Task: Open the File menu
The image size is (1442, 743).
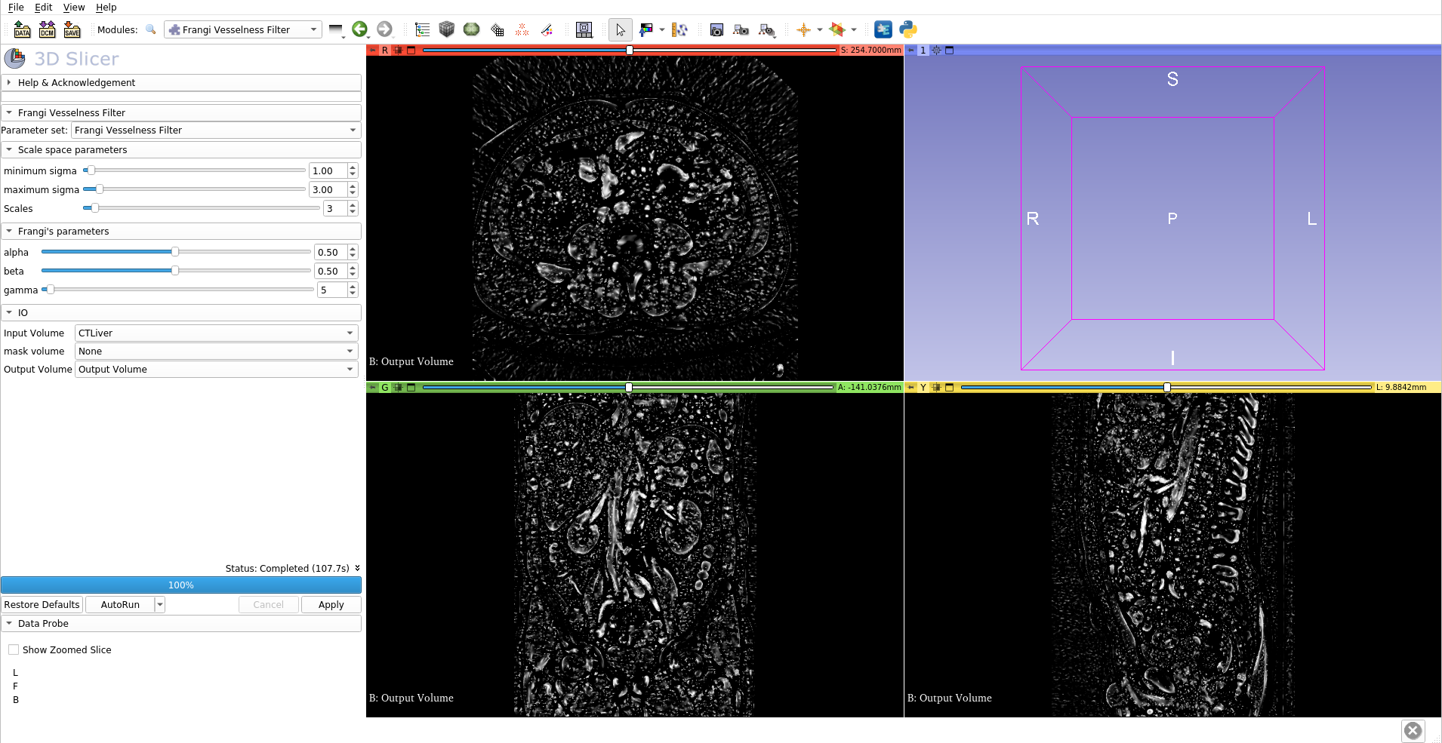Action: [x=15, y=8]
